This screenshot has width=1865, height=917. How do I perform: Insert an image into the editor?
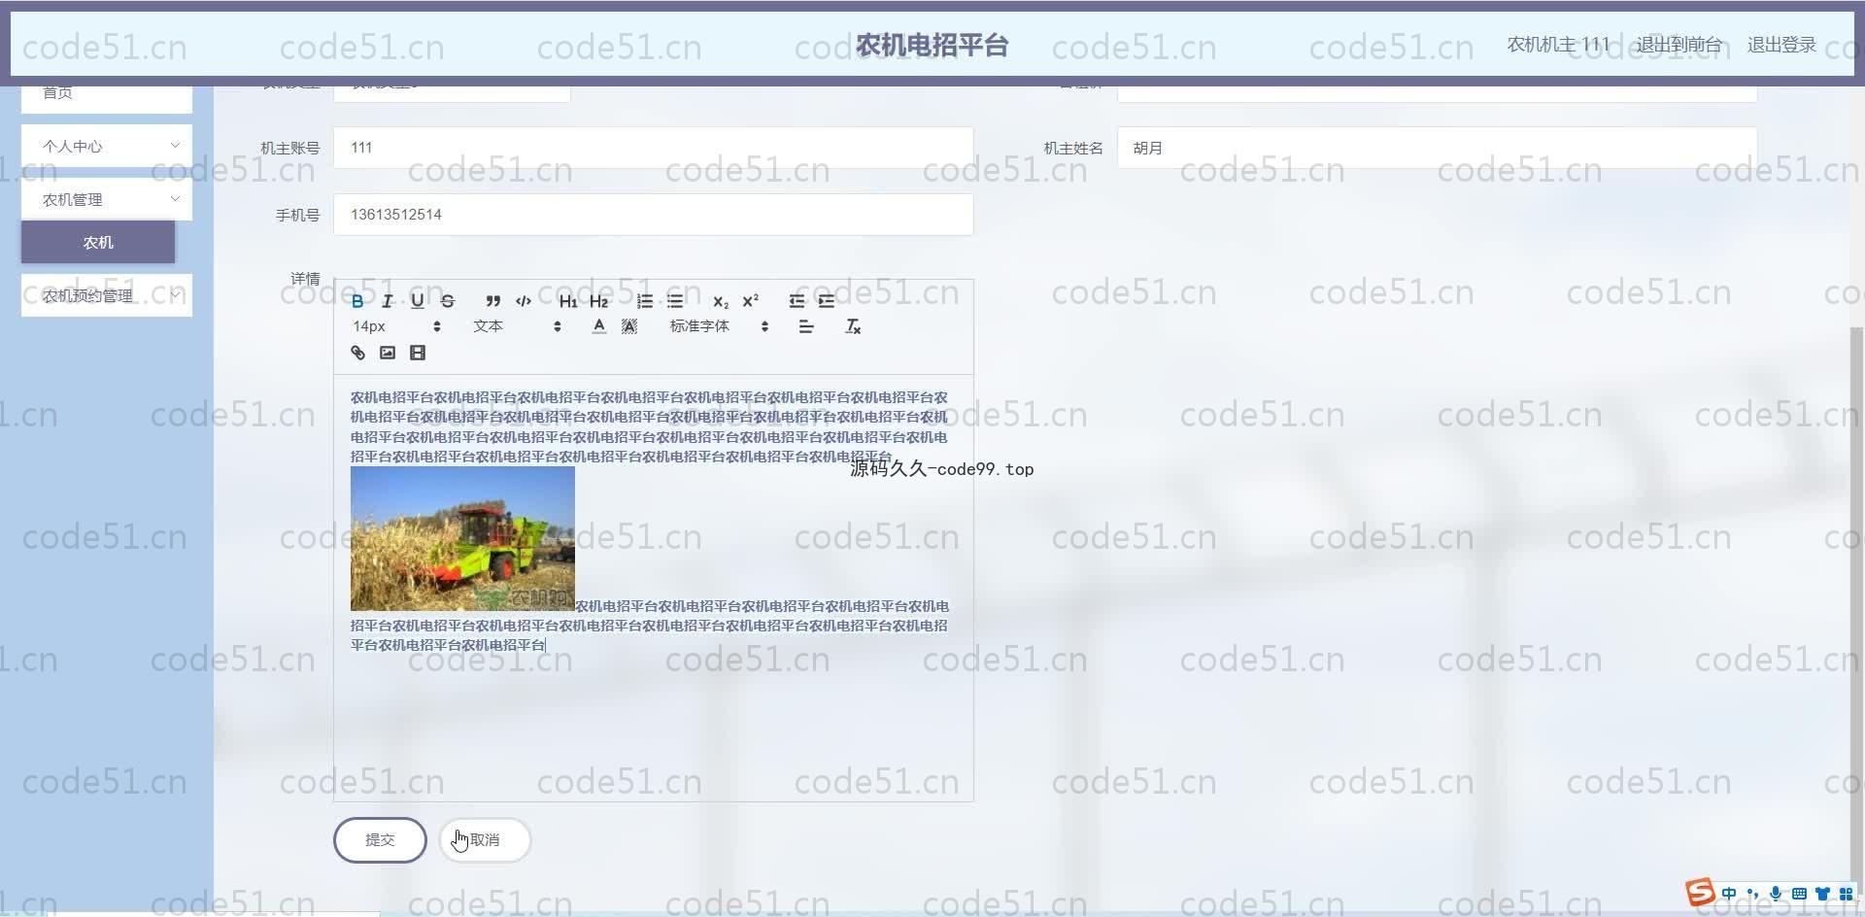point(388,353)
